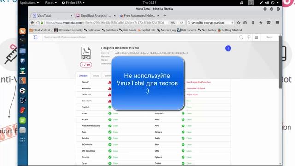Open the Pocket icon
Viewport: 295px width, 166px height.
tap(268, 23)
